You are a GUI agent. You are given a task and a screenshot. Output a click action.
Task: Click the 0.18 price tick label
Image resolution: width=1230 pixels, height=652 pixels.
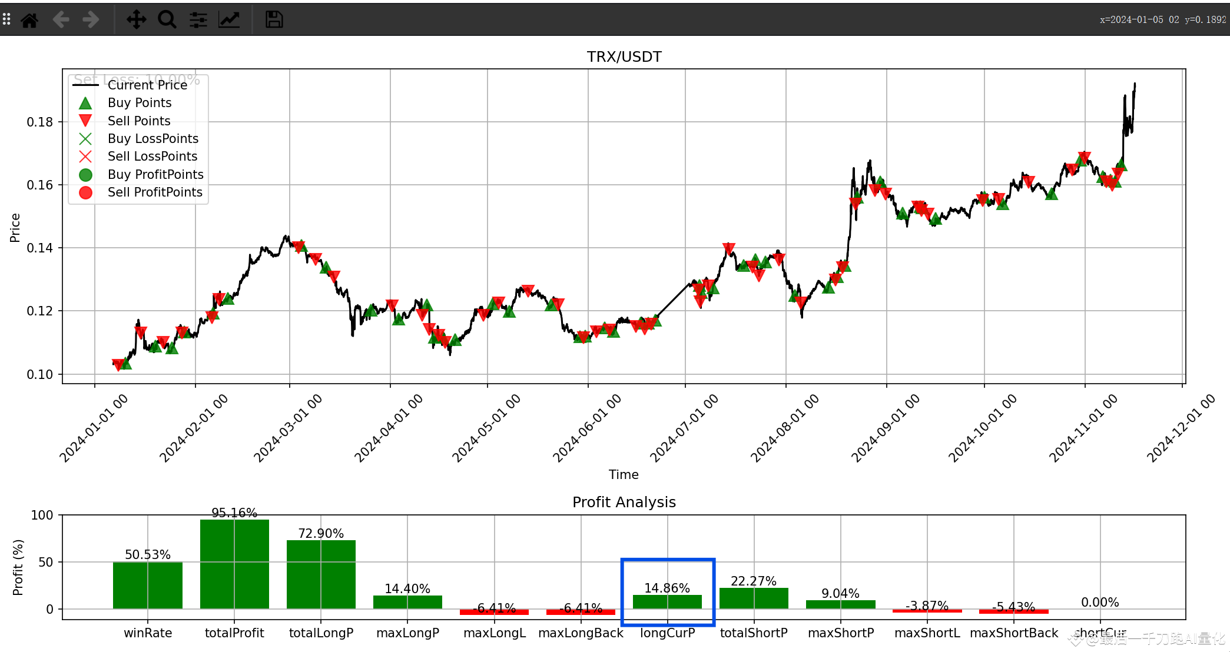[40, 122]
